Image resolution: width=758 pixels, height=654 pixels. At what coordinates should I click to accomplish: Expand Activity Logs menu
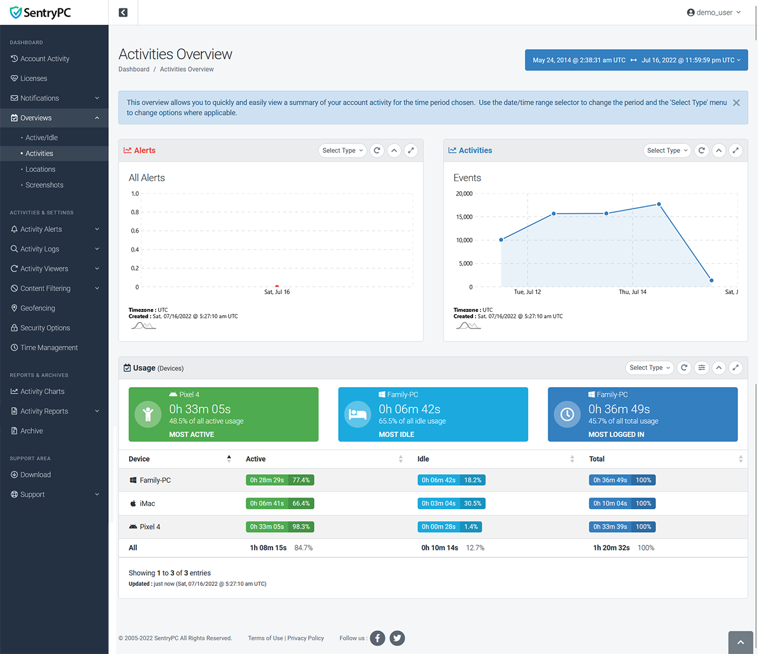tap(54, 249)
